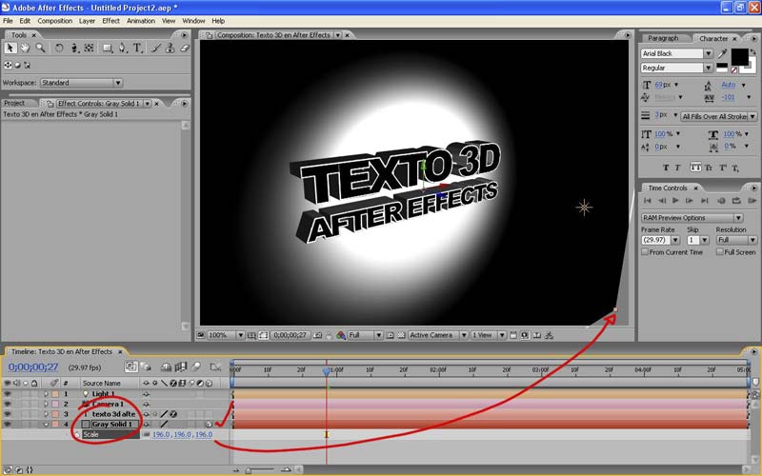The width and height of the screenshot is (762, 476).
Task: Switch to the Project tab
Action: click(x=14, y=103)
